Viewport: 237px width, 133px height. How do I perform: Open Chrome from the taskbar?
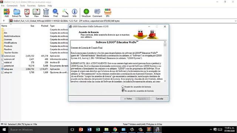tap(115, 129)
